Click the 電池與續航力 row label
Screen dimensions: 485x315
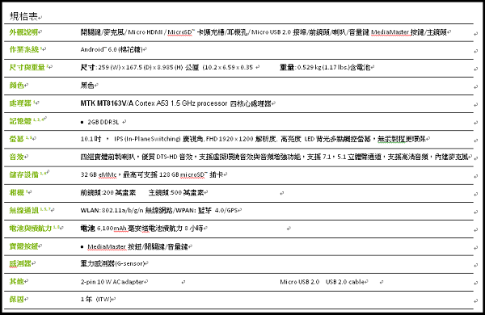31,228
